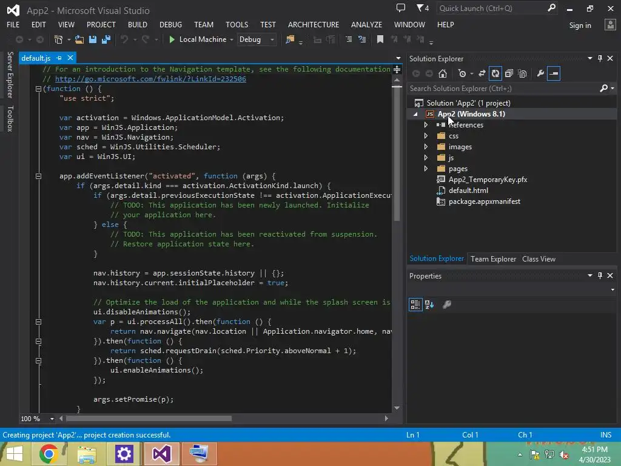This screenshot has width=621, height=466.
Task: Open the BUILD menu
Action: (x=138, y=24)
